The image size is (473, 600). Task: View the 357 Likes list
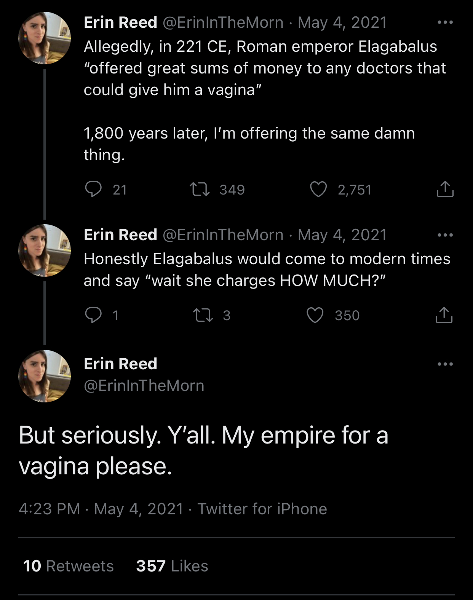click(x=172, y=566)
